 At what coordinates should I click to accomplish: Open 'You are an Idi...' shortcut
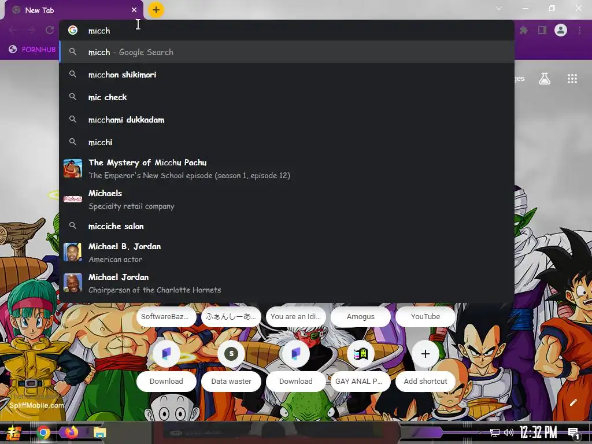(x=295, y=317)
